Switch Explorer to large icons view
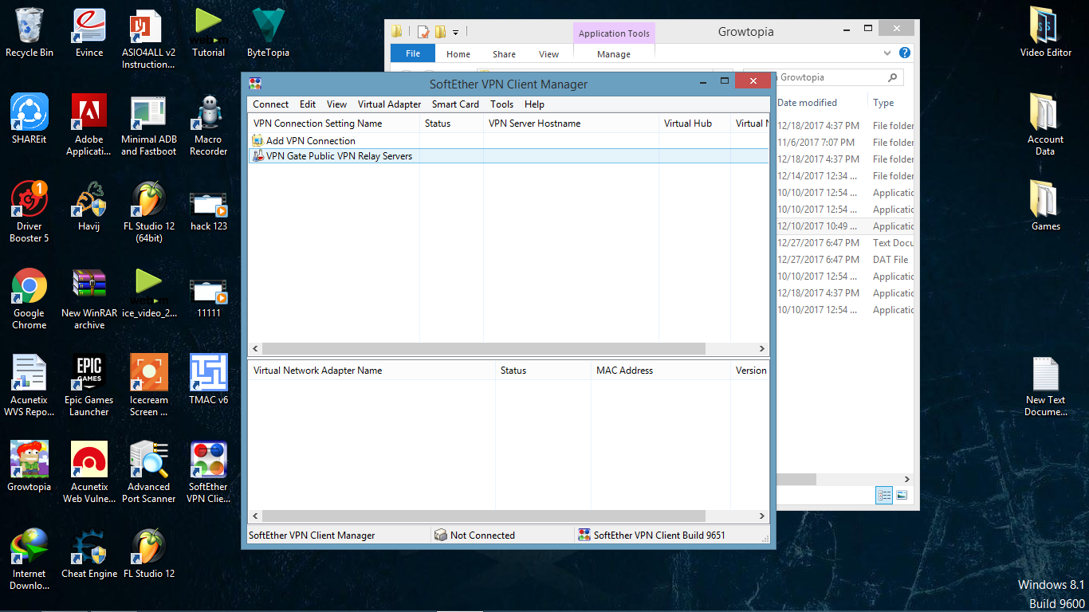The height and width of the screenshot is (612, 1089). pos(902,495)
